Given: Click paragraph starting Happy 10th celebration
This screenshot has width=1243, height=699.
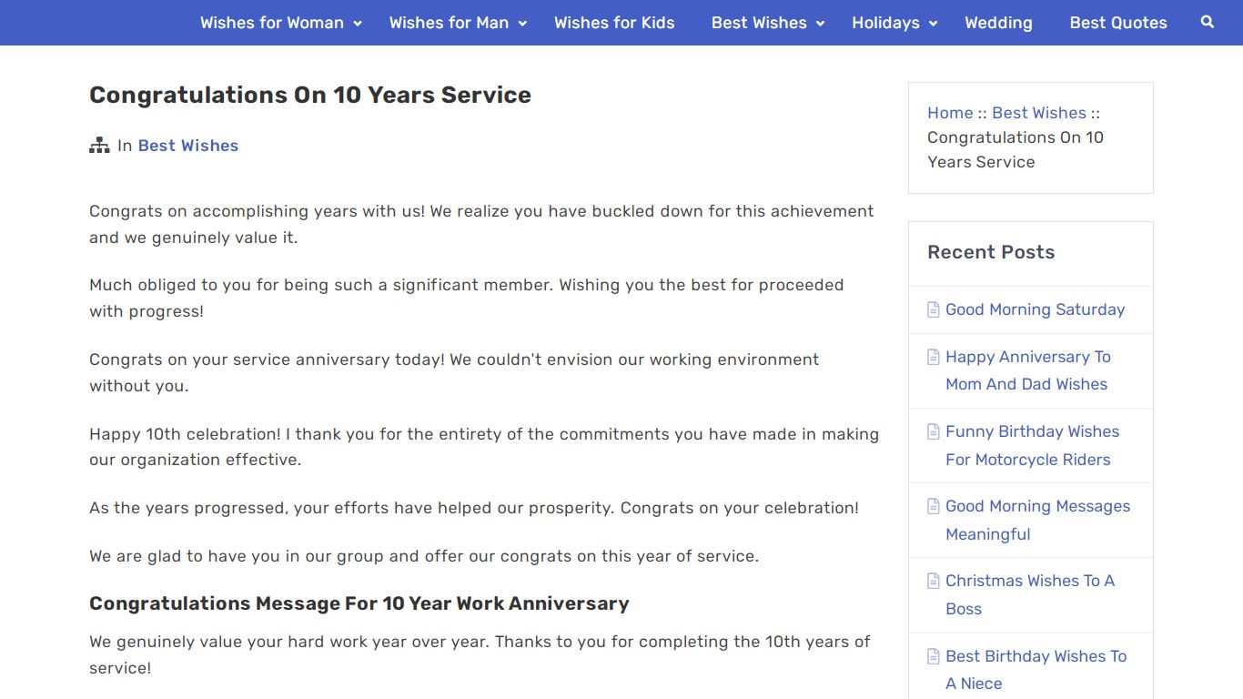Looking at the screenshot, I should (484, 447).
